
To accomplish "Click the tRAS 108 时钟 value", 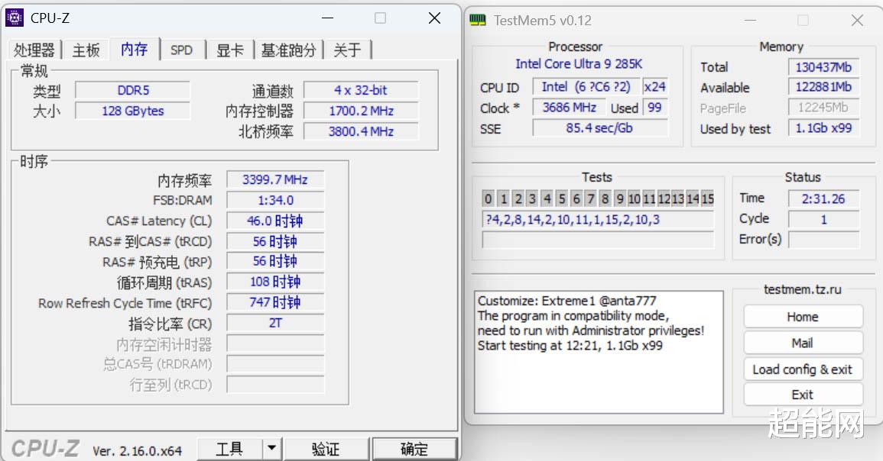I will coord(275,282).
